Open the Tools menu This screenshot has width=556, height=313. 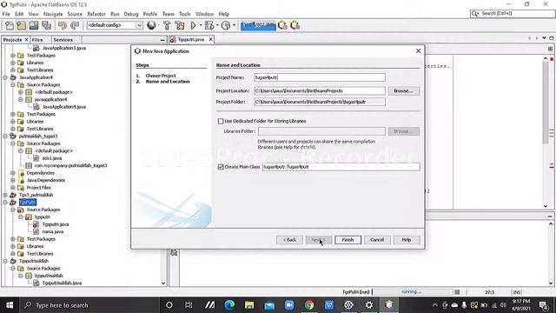(x=184, y=14)
